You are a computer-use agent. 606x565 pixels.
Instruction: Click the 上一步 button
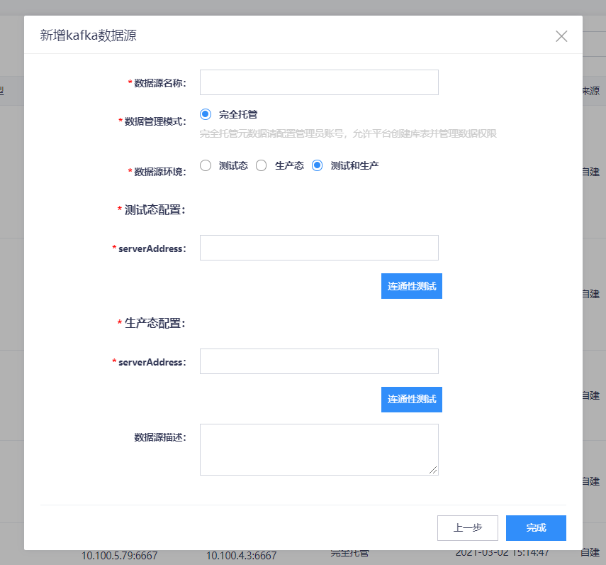coord(468,528)
